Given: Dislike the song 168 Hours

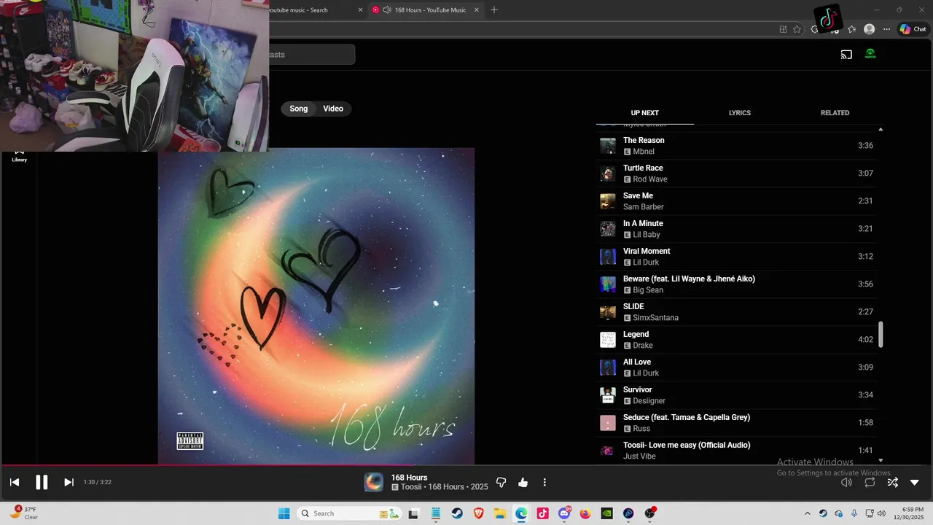Looking at the screenshot, I should click(x=501, y=482).
